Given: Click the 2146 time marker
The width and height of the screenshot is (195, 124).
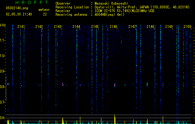Looking at the screenshot, I should pos(113,27).
